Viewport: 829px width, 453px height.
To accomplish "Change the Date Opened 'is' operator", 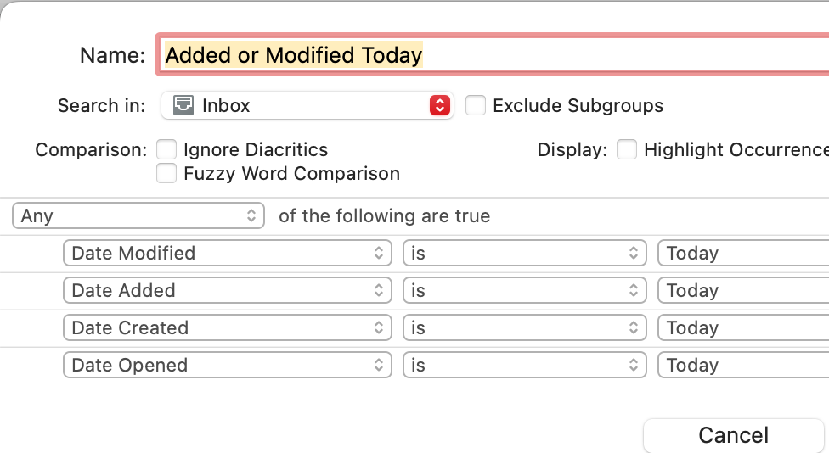I will click(524, 365).
